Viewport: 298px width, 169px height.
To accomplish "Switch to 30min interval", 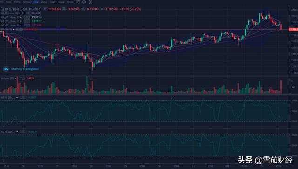I will coord(26,2).
